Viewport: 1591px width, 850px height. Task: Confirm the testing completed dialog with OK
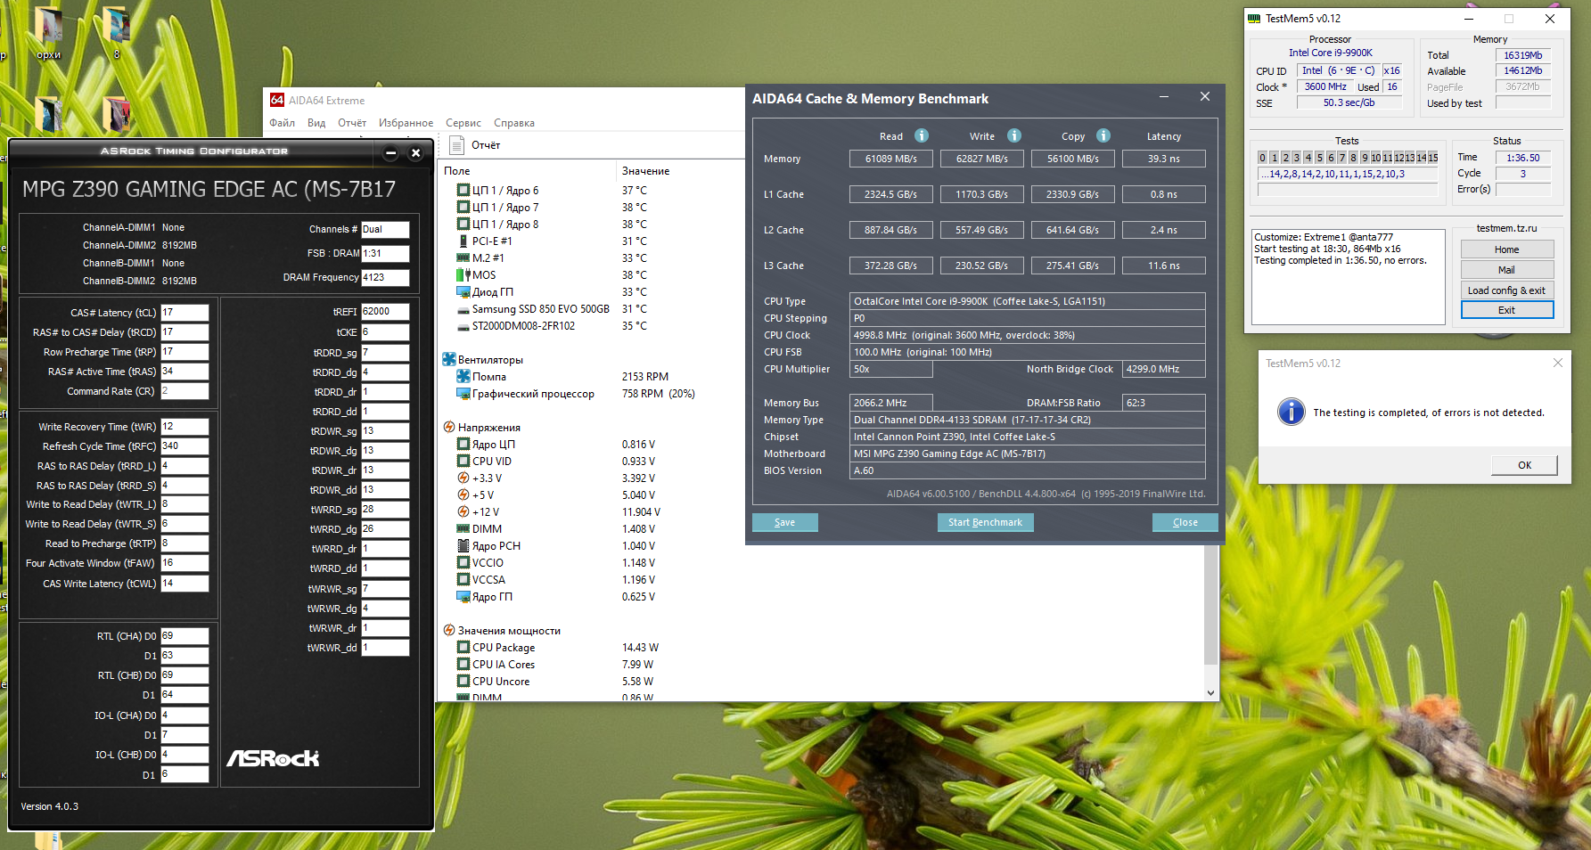(1525, 465)
